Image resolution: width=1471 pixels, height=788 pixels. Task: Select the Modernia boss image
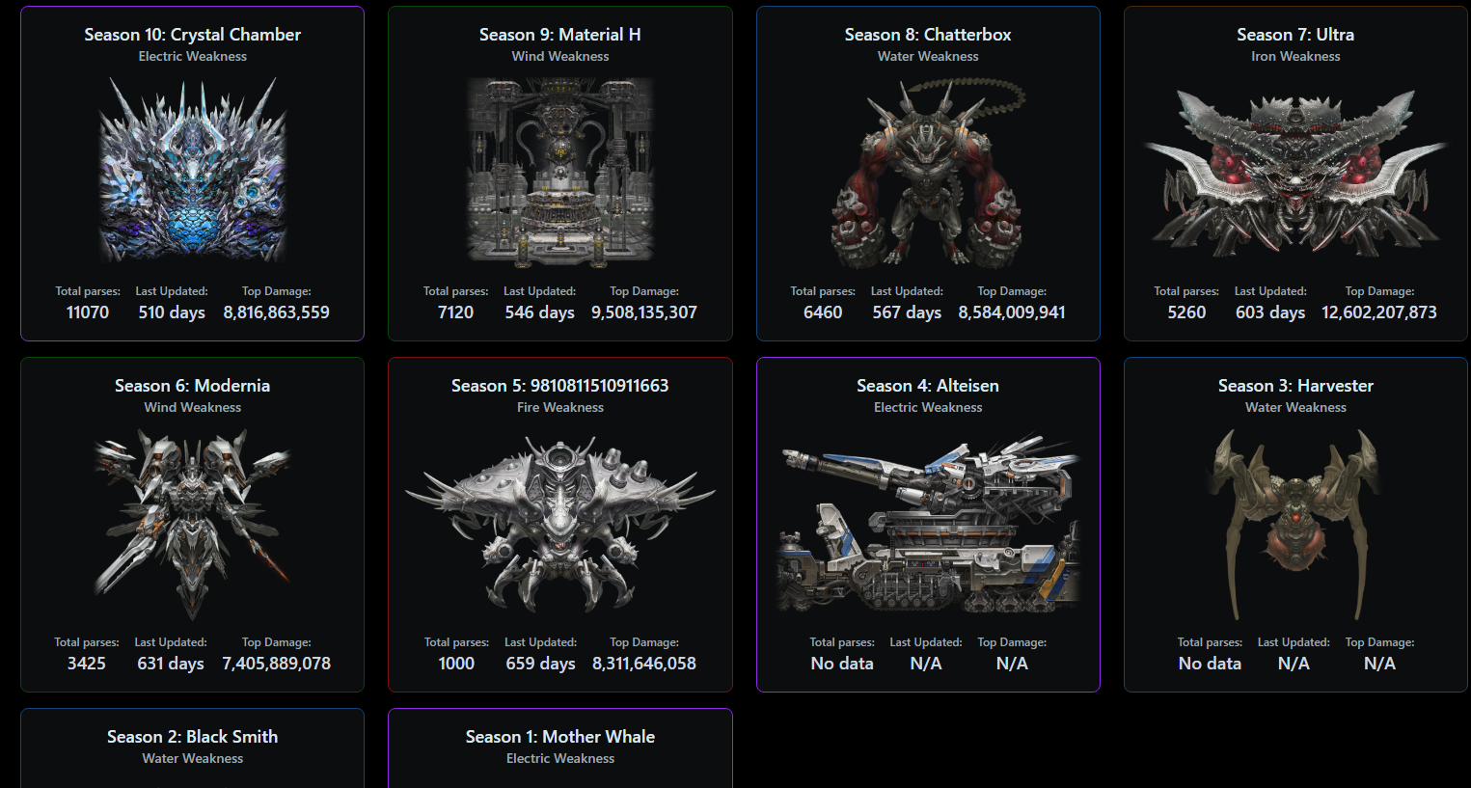pos(193,522)
